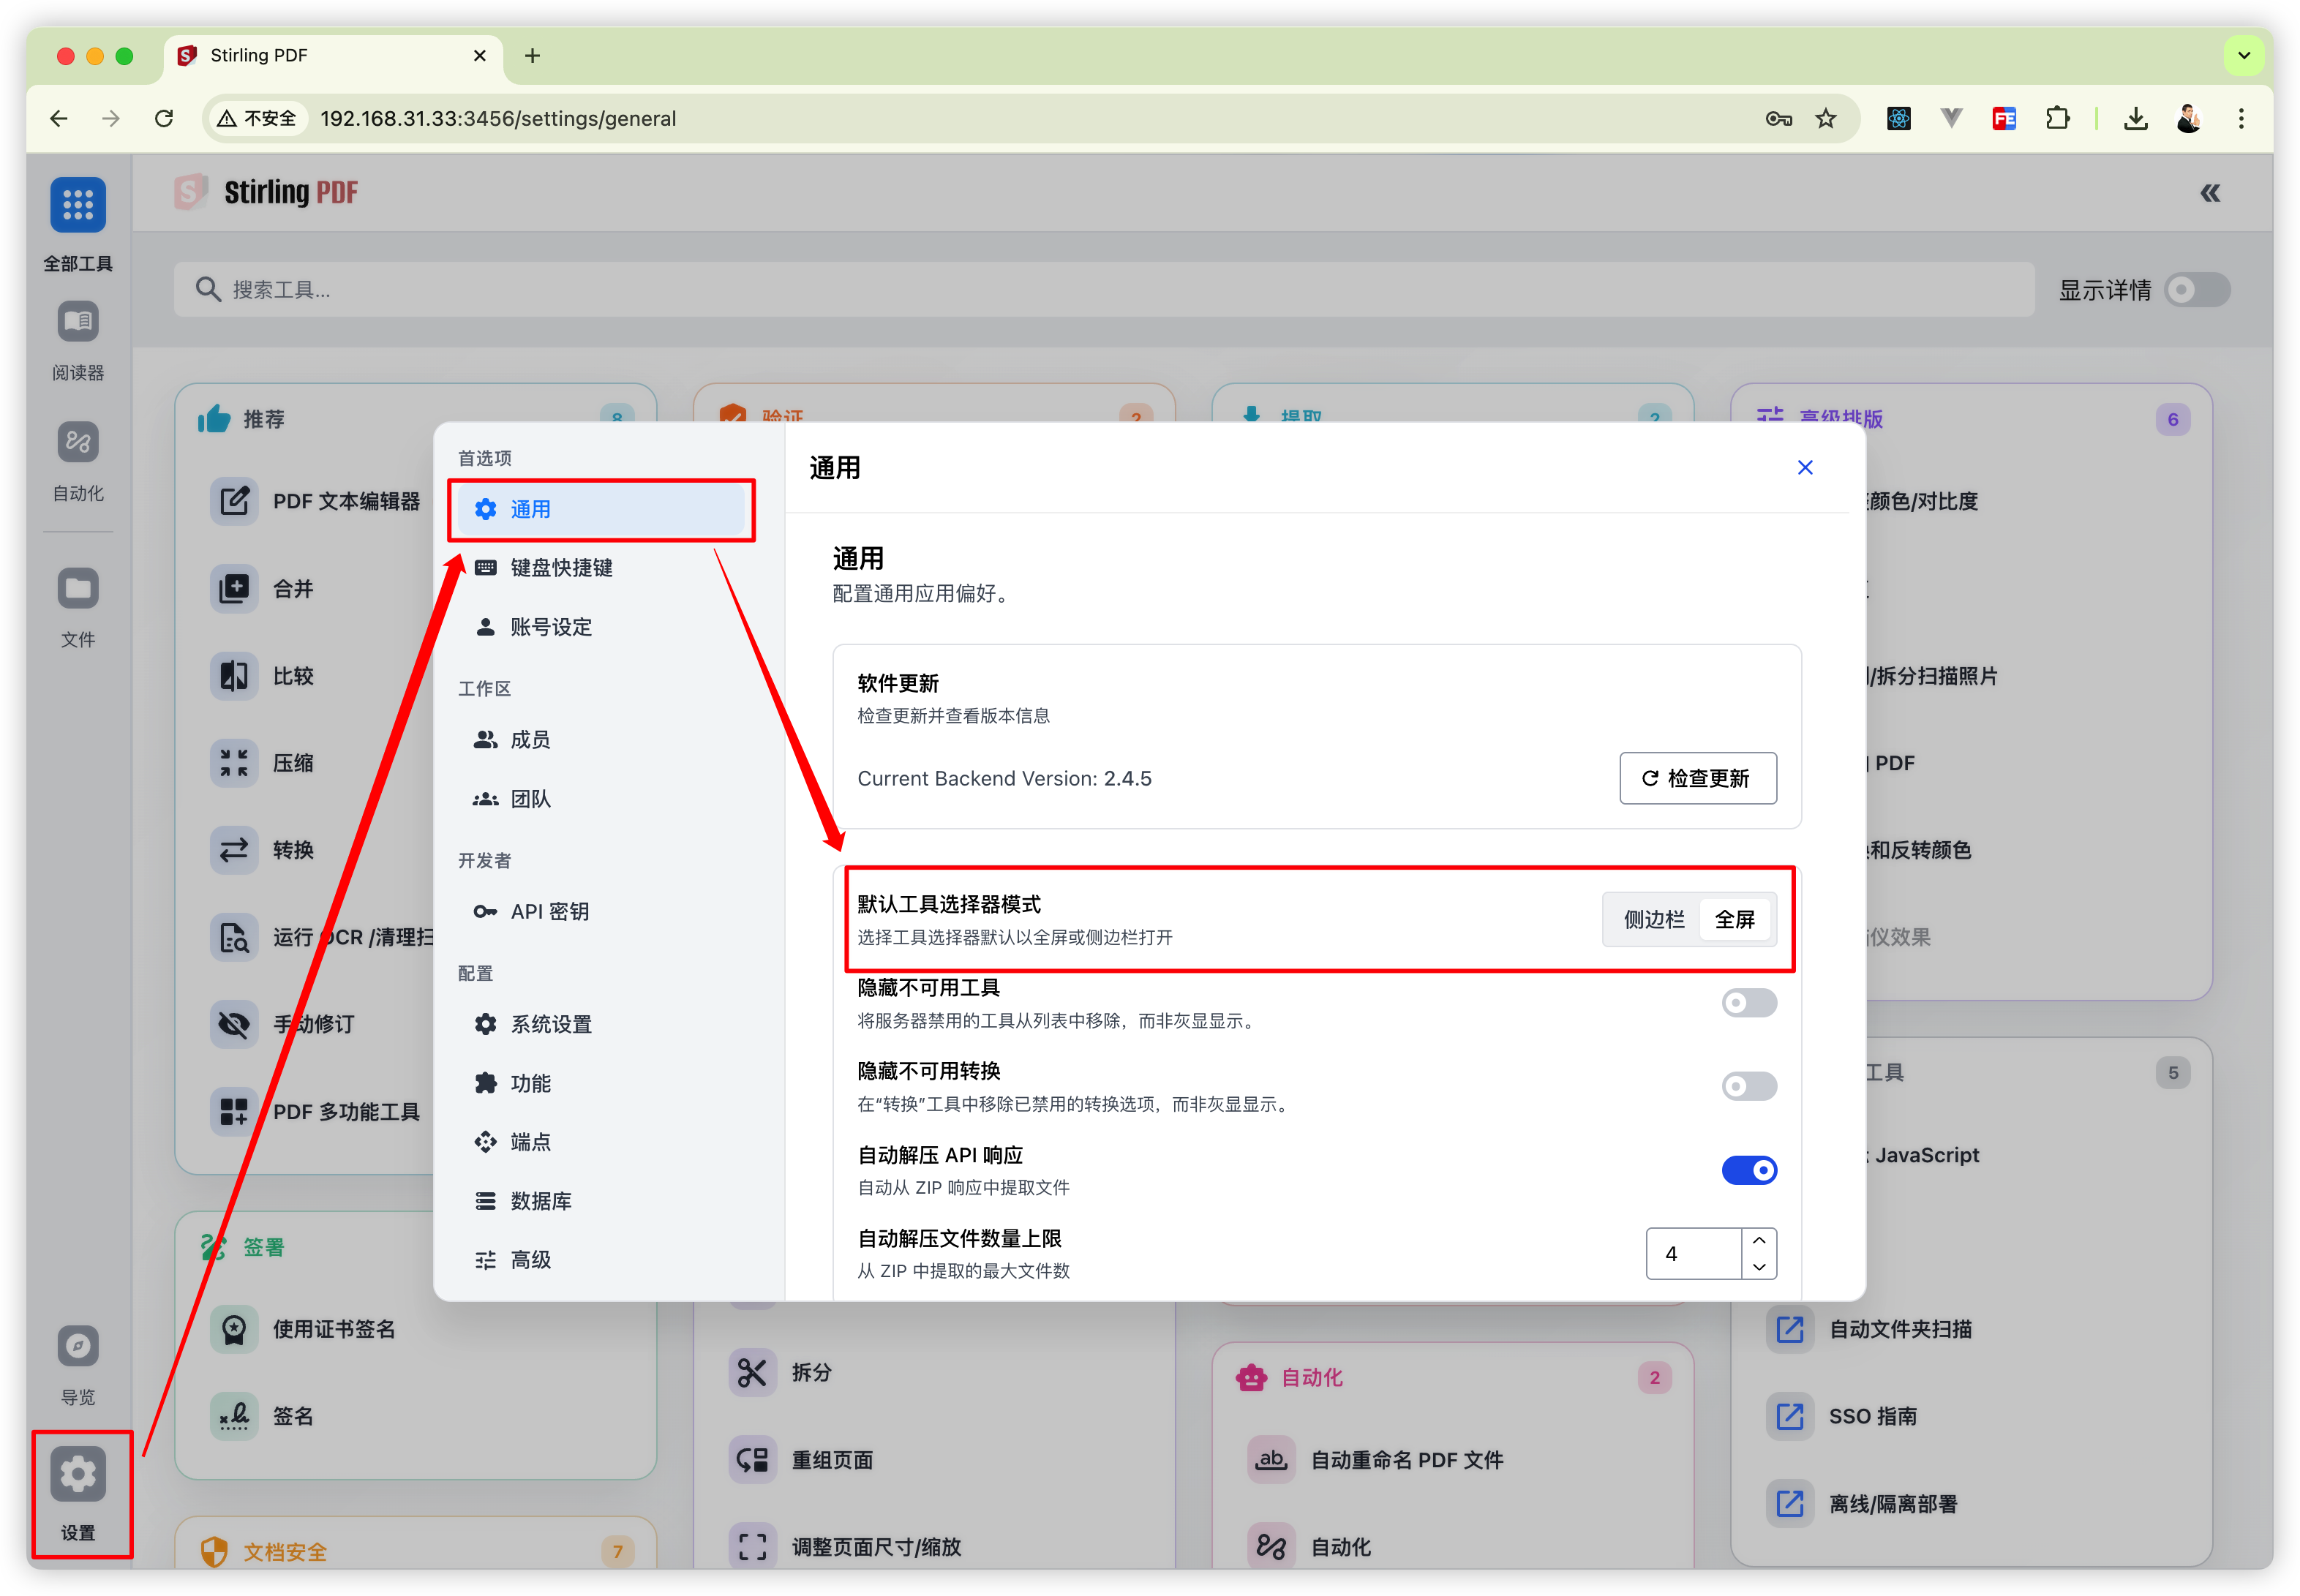Click the Tour compass icon
Viewport: 2300px width, 1596px height.
[78, 1346]
